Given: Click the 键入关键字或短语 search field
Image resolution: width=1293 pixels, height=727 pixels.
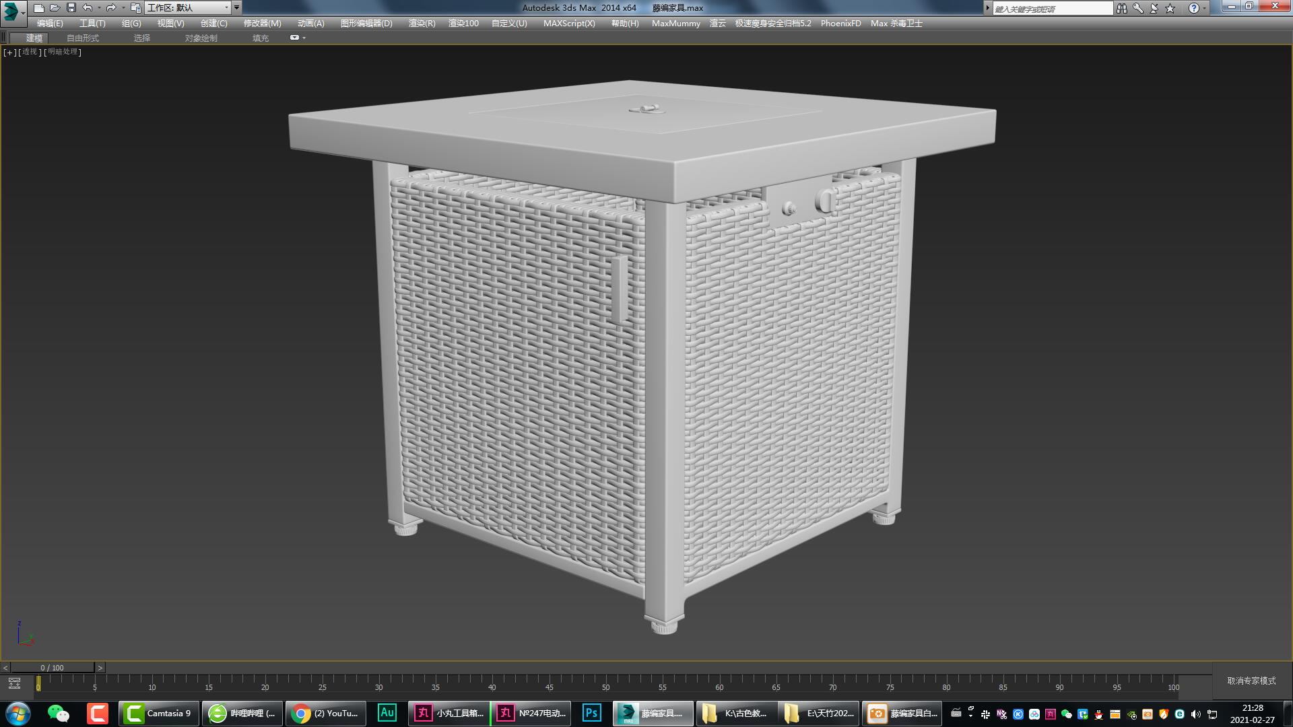Looking at the screenshot, I should pyautogui.click(x=1051, y=7).
